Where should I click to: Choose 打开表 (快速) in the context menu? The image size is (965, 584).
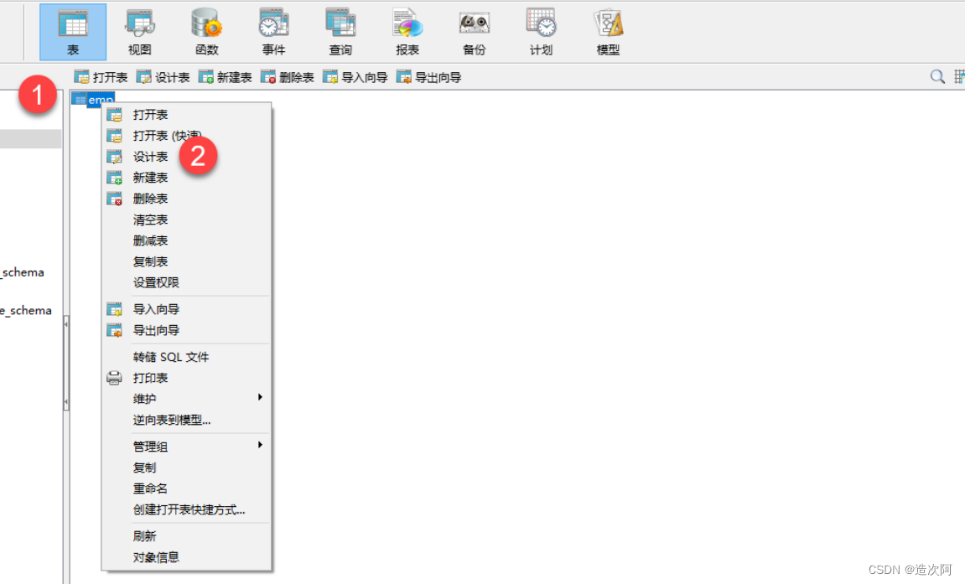tap(186, 135)
